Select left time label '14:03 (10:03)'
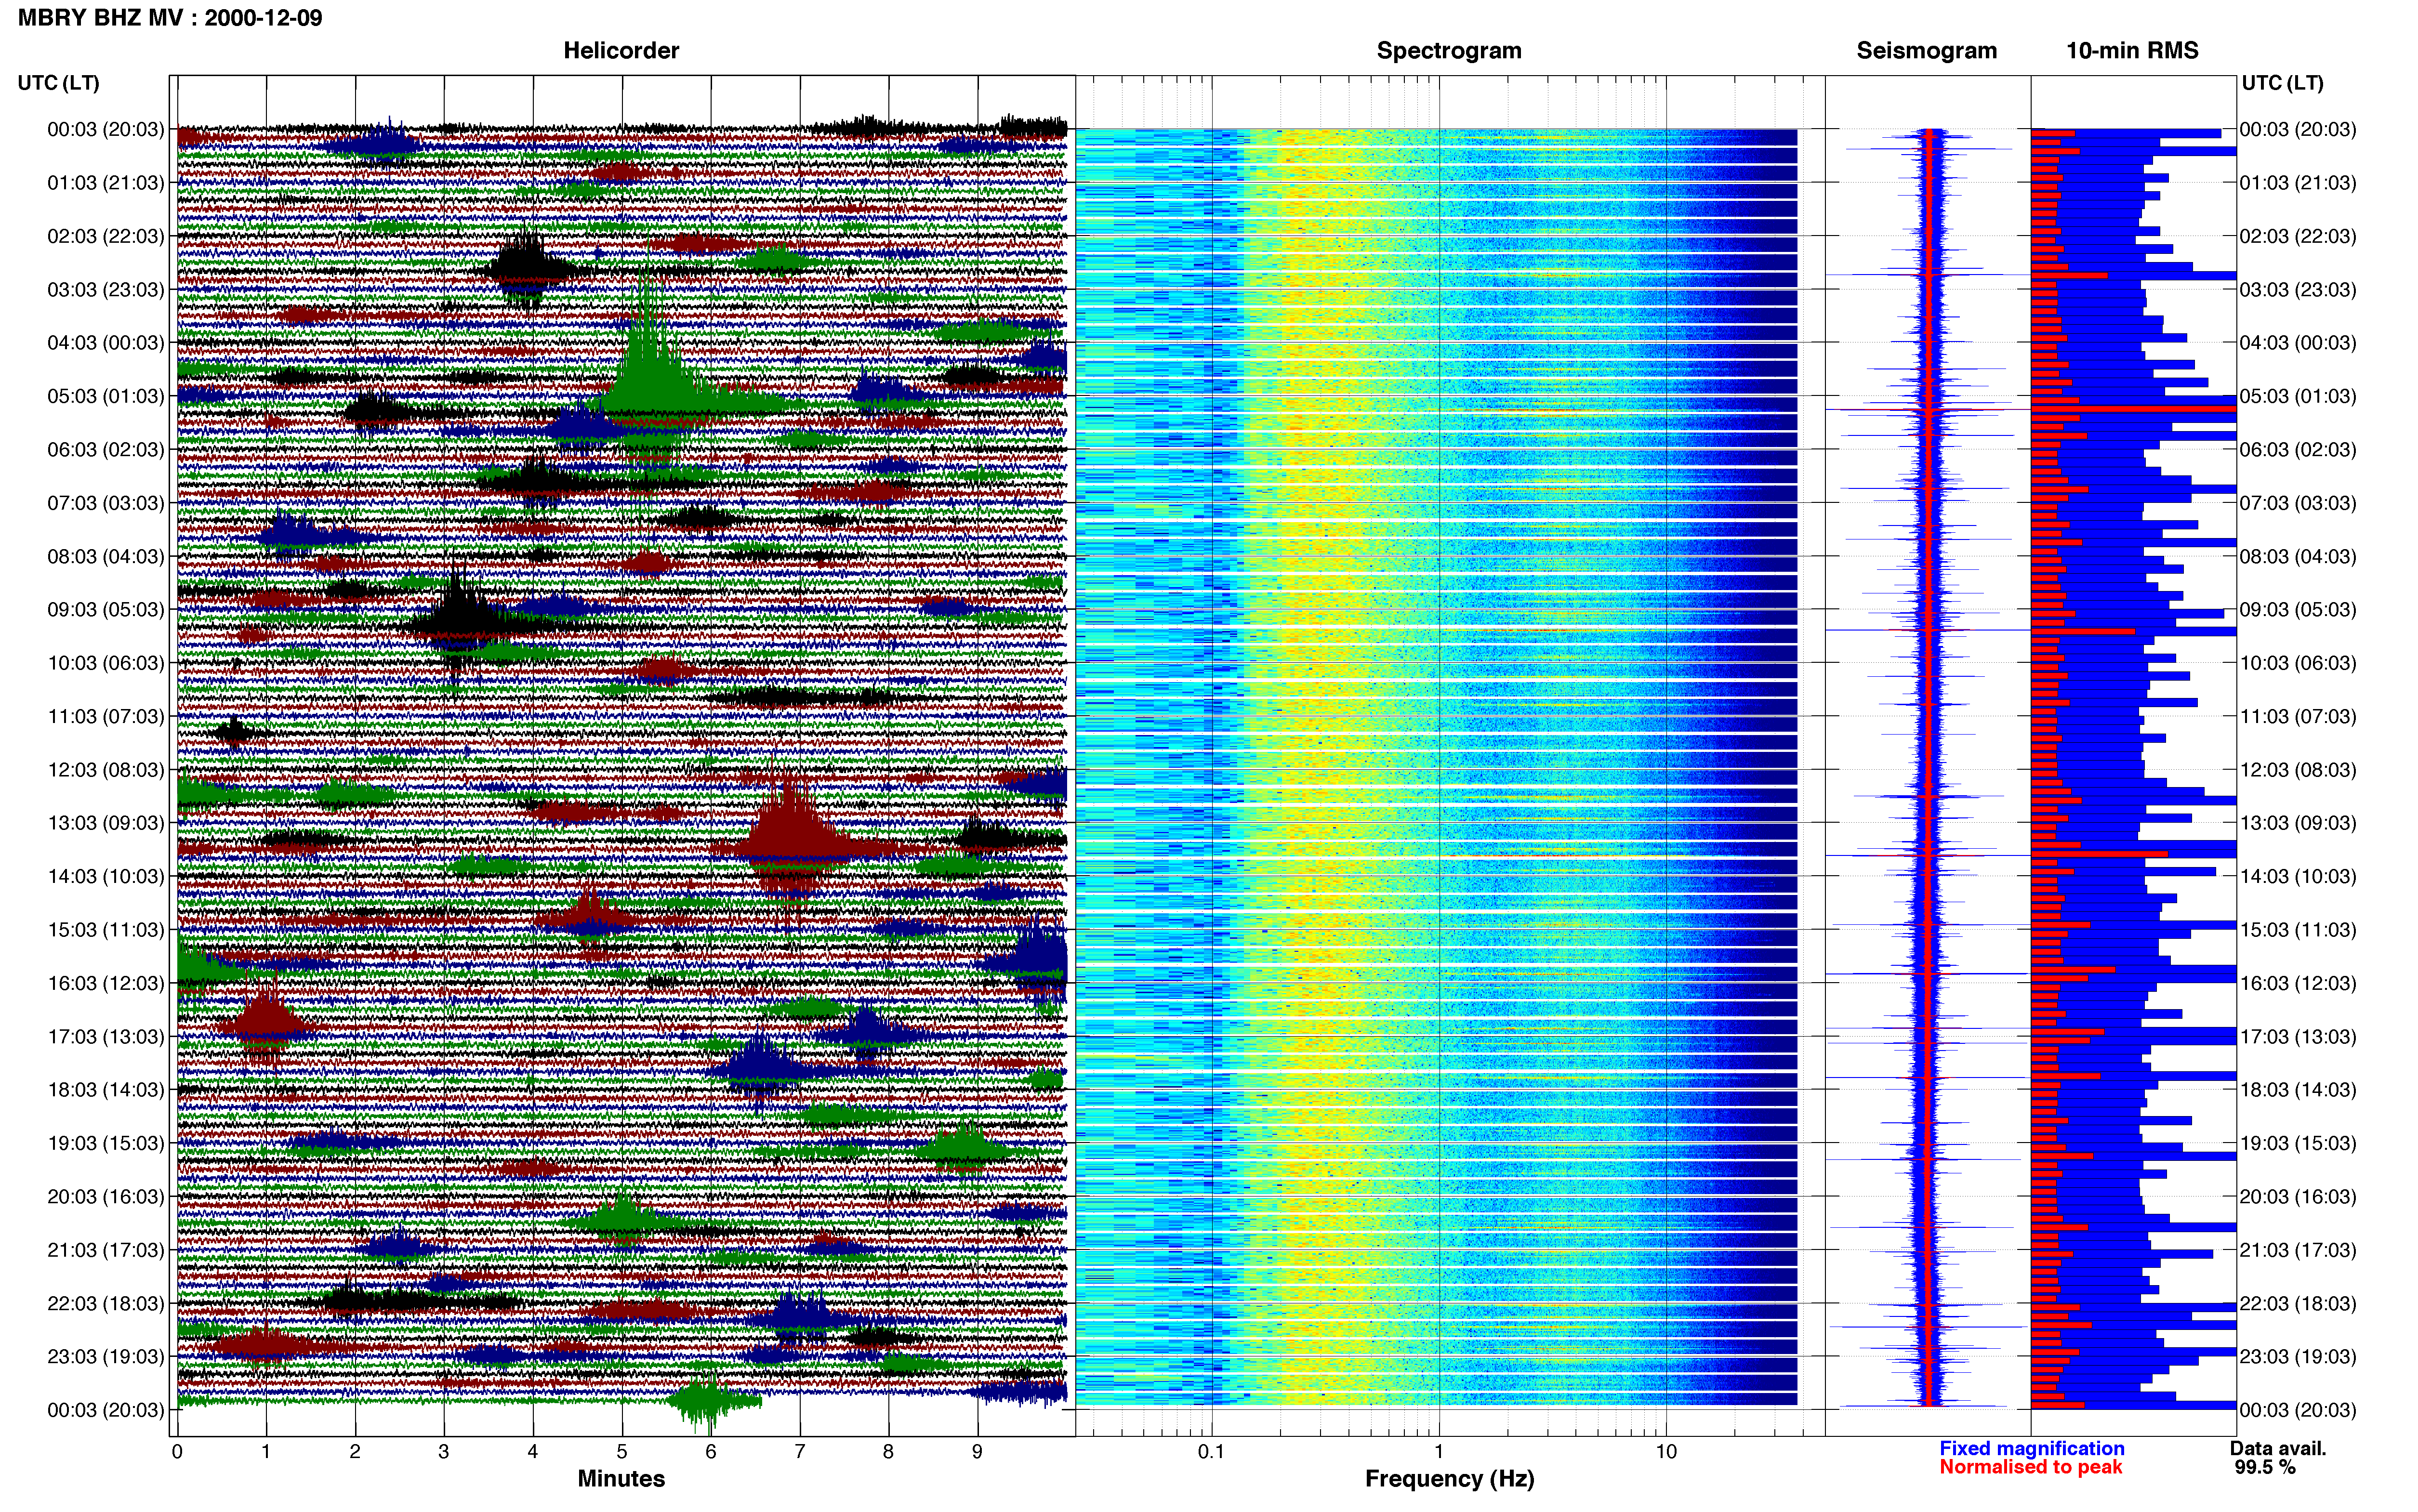This screenshot has width=2418, height=1512. [x=105, y=876]
